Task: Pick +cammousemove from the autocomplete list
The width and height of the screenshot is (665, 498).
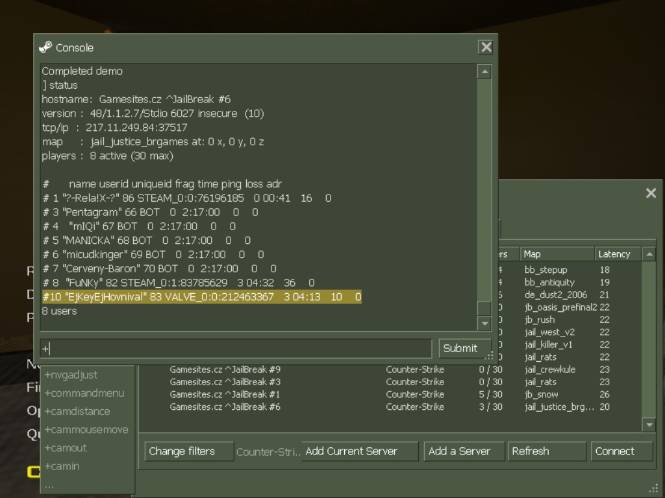Action: tap(86, 430)
